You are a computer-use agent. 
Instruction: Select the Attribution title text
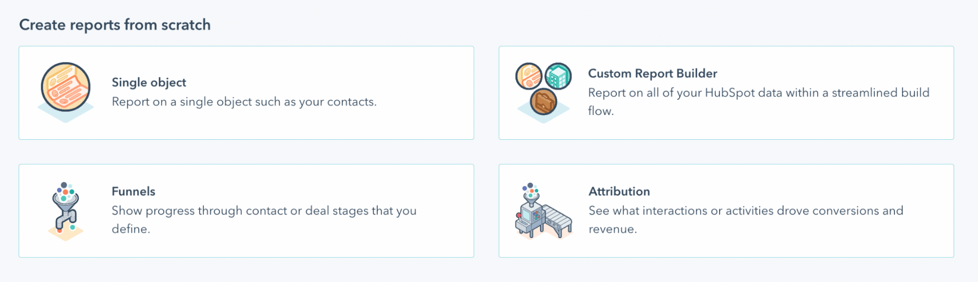[619, 191]
